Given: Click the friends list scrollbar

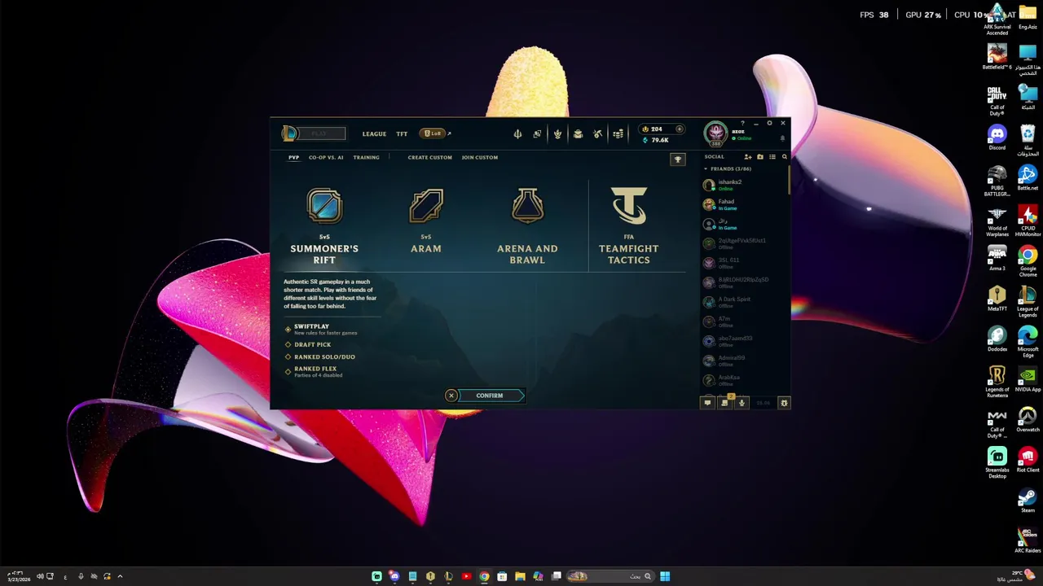Looking at the screenshot, I should pos(788,181).
